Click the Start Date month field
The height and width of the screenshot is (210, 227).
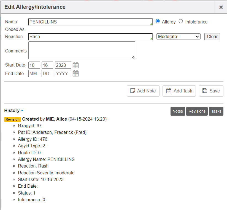click(34, 65)
